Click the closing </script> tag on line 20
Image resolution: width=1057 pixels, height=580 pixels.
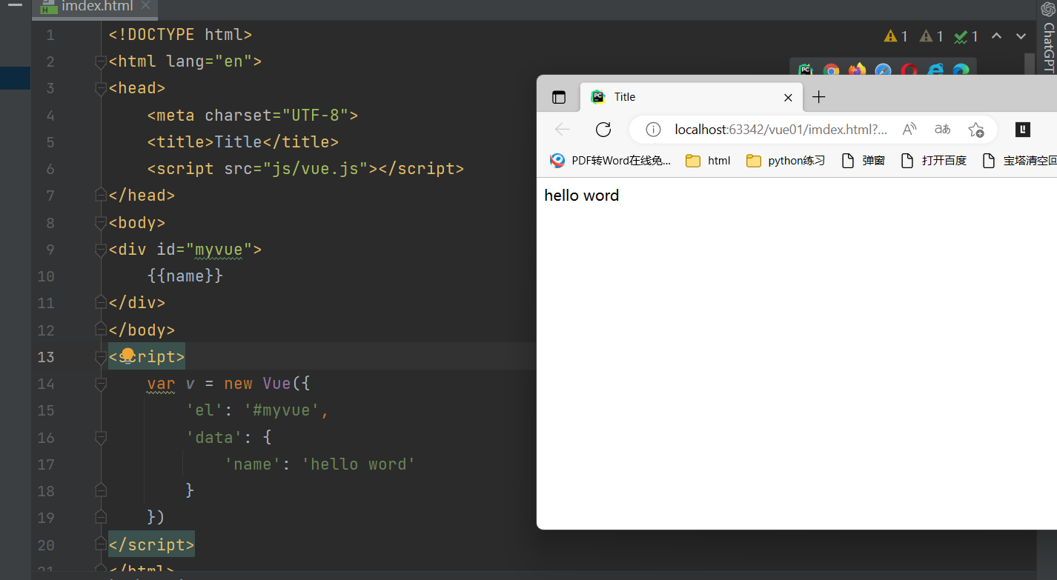[151, 545]
